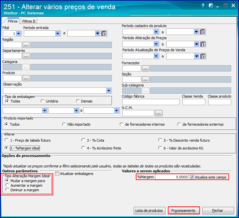Screen dimensions: 239x218
Task: Open calendar icon for Período Atualização de Preços de Venda
Action: click(x=203, y=56)
